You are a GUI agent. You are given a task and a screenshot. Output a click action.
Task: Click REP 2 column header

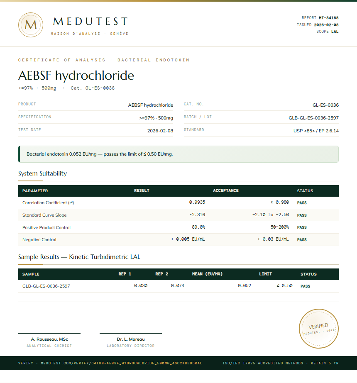click(162, 274)
